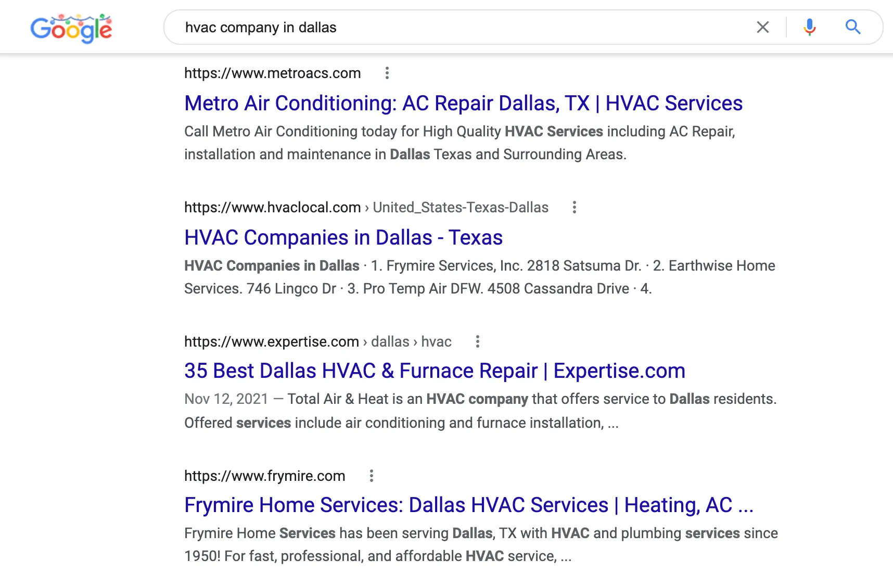Screen dimensions: 893x586
Task: Click the snippet listing Frymire Services, Earthwise addresses
Action: [479, 277]
